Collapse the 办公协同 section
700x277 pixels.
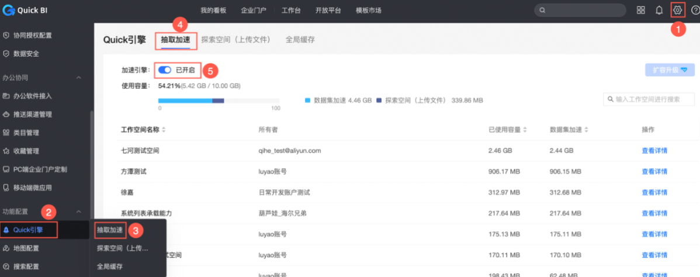pyautogui.click(x=79, y=78)
